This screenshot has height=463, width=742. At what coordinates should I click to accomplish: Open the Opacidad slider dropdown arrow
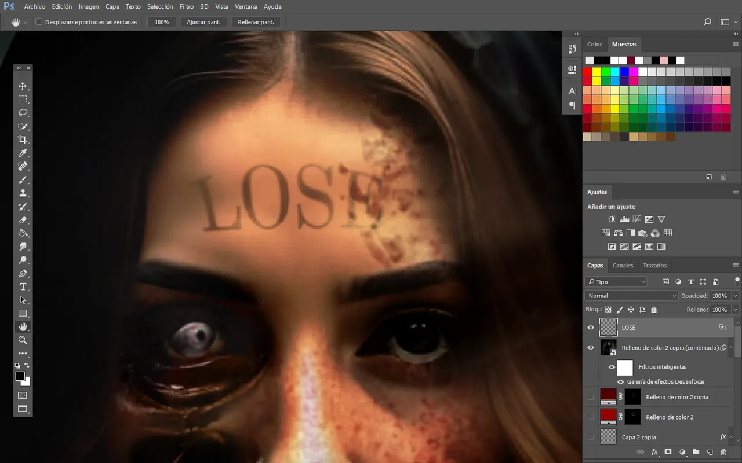point(735,296)
